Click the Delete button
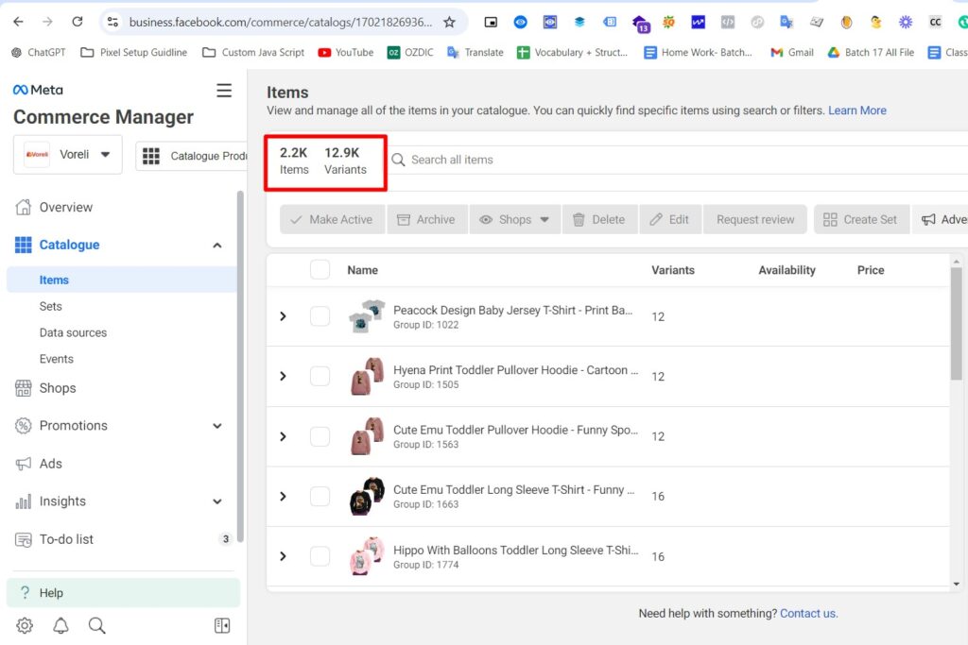The image size is (968, 645). [x=599, y=219]
